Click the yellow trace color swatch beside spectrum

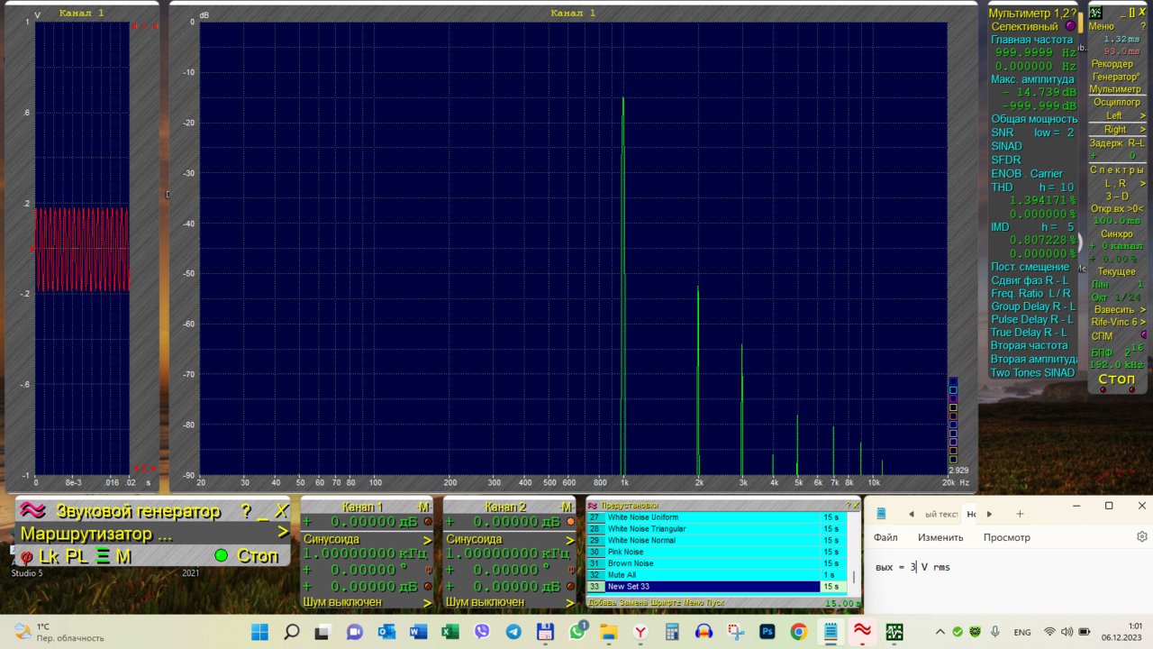(x=953, y=407)
